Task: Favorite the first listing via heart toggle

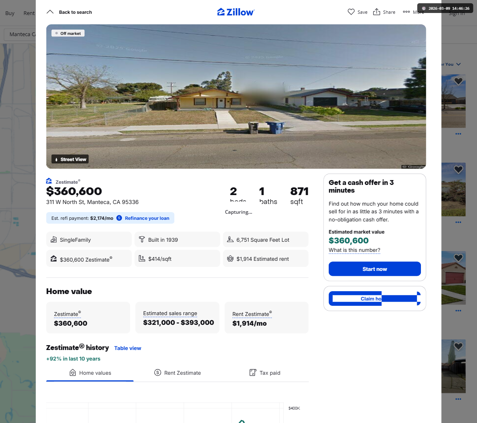Action: pyautogui.click(x=458, y=81)
